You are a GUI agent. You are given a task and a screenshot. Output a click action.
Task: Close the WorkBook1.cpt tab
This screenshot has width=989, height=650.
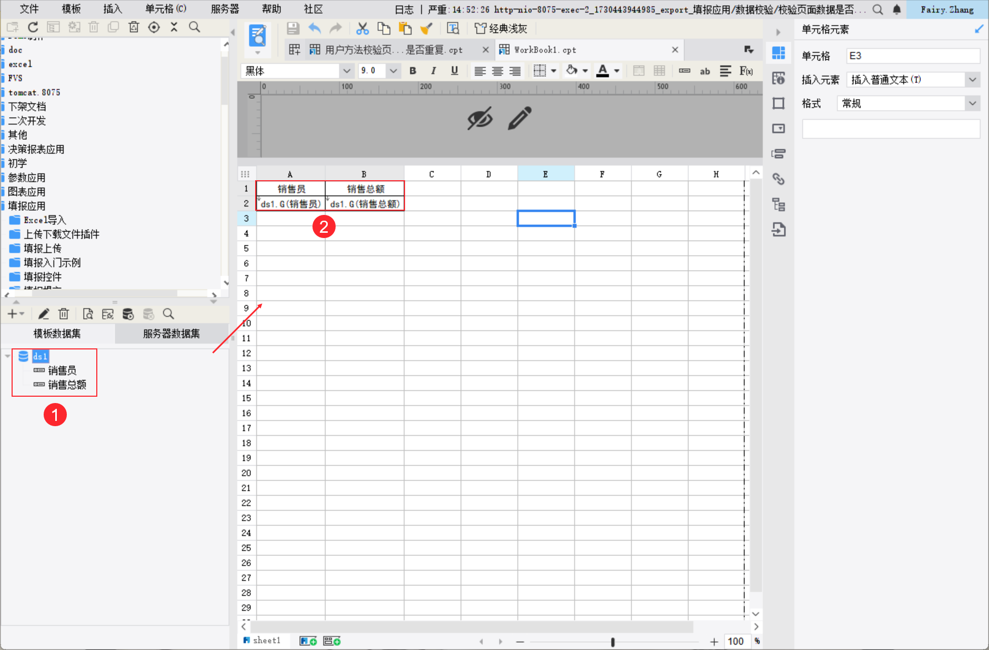[675, 50]
